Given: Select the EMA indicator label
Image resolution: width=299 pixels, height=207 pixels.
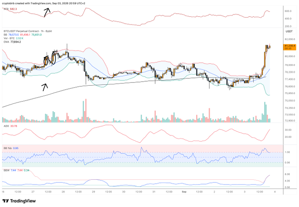Looking at the screenshot, I should (x=6, y=42).
